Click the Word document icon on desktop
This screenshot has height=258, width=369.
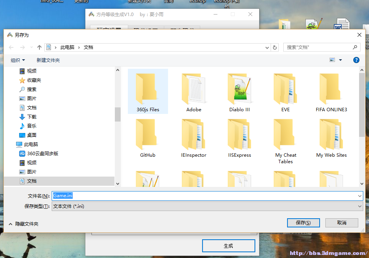click(x=342, y=24)
